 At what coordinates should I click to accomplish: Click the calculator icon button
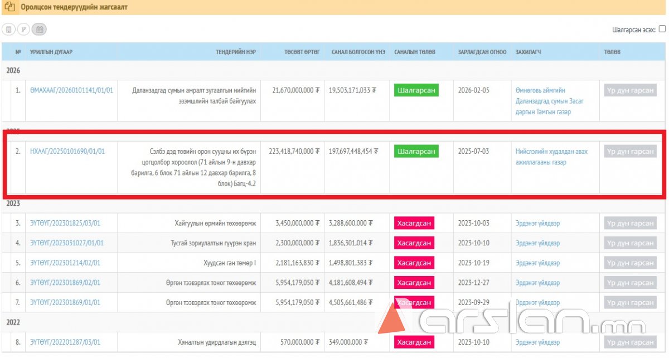pos(8,30)
